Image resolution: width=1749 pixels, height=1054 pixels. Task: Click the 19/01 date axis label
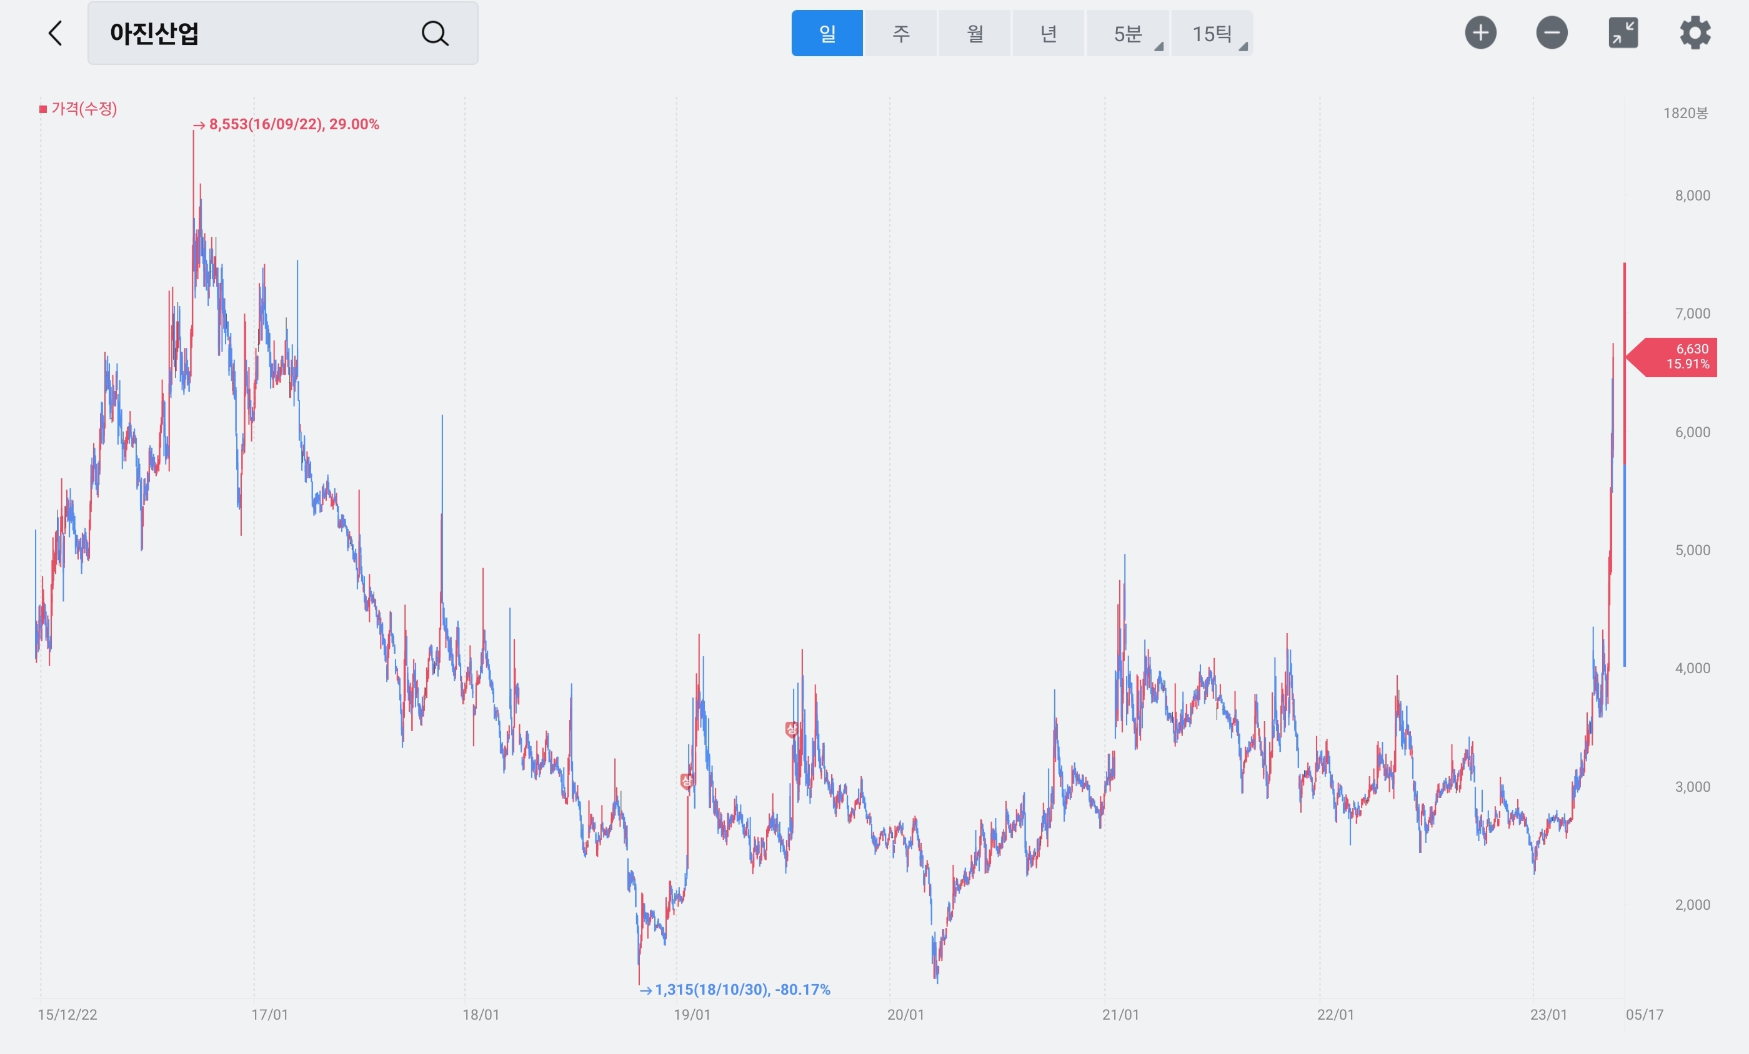coord(692,1014)
